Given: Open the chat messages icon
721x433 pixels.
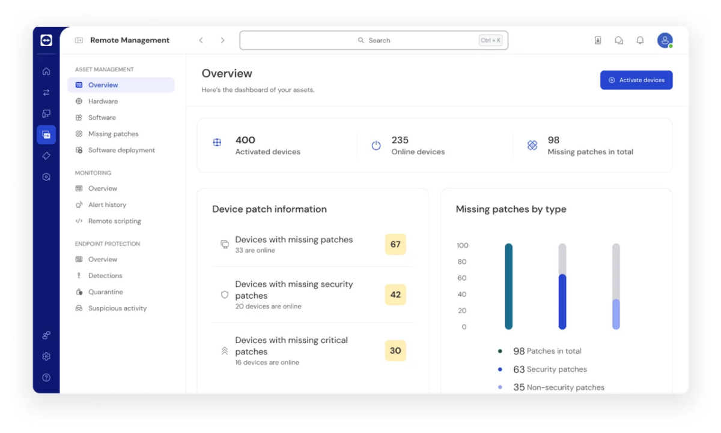Looking at the screenshot, I should click(x=619, y=40).
